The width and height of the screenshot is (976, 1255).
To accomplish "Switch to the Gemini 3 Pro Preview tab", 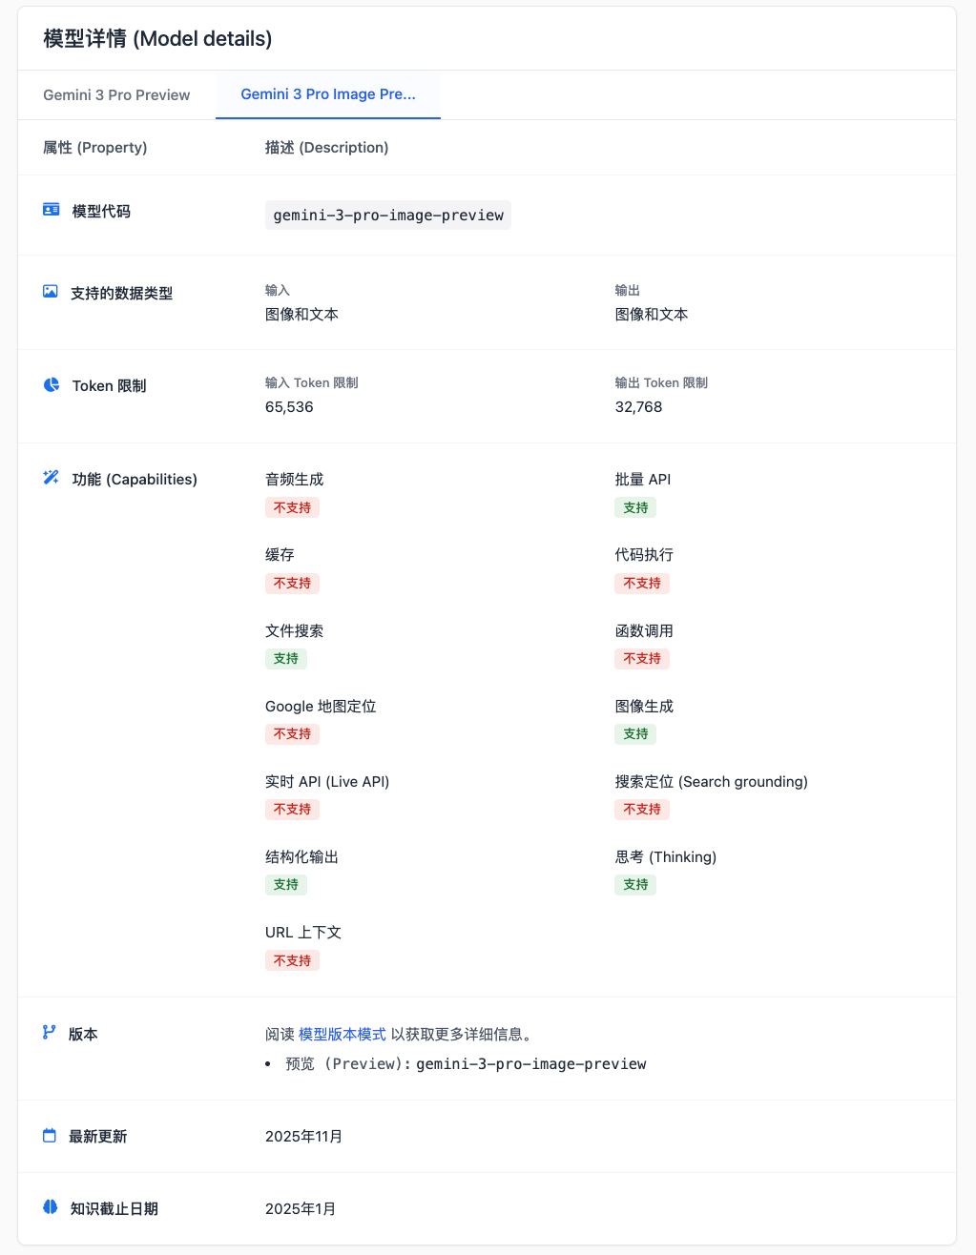I will point(116,95).
